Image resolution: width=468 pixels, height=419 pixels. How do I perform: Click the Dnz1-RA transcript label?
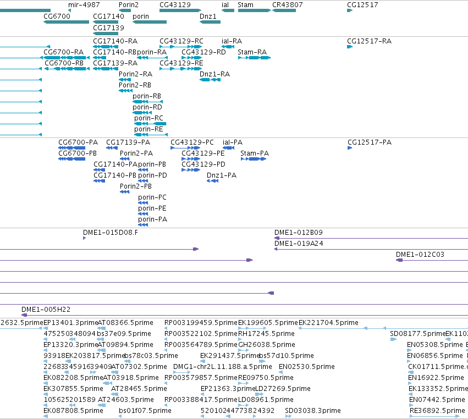[214, 74]
